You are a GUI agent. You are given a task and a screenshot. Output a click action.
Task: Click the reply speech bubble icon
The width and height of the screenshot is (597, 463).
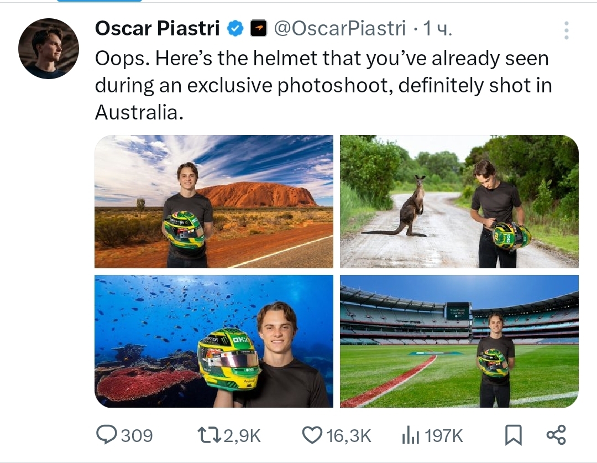[x=106, y=435]
